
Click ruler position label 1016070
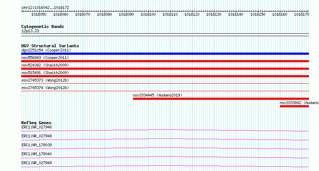click(x=82, y=14)
